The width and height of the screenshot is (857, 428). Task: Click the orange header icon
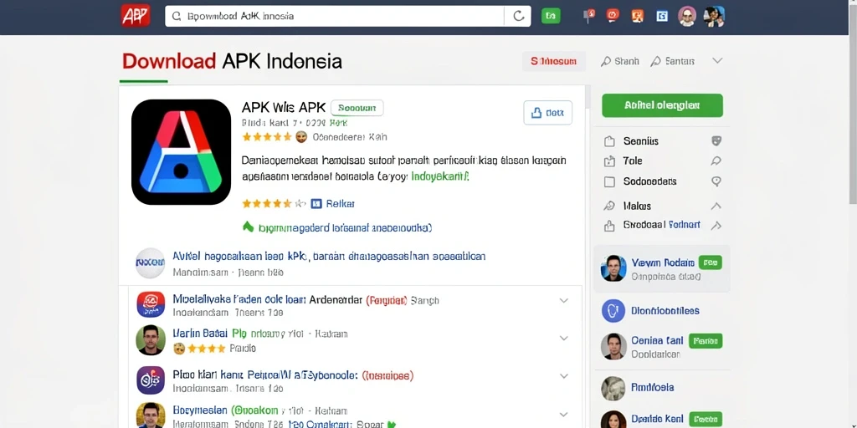pos(637,17)
